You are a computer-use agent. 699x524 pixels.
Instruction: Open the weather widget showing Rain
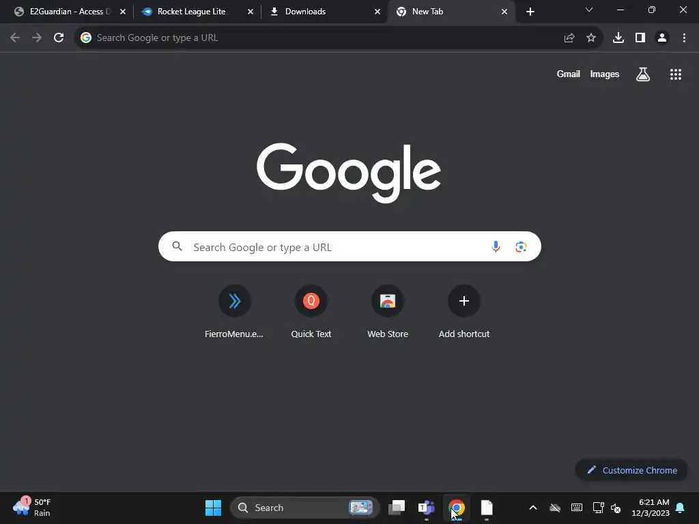pos(32,508)
